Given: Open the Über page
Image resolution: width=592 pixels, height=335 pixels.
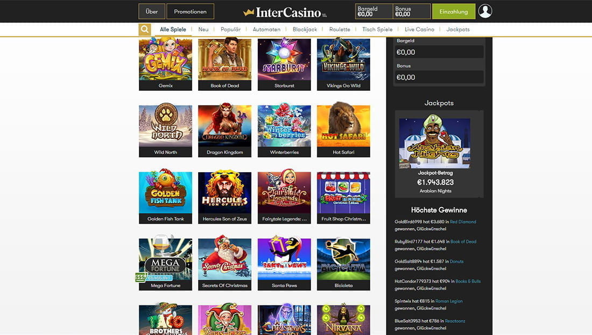Looking at the screenshot, I should [x=152, y=11].
